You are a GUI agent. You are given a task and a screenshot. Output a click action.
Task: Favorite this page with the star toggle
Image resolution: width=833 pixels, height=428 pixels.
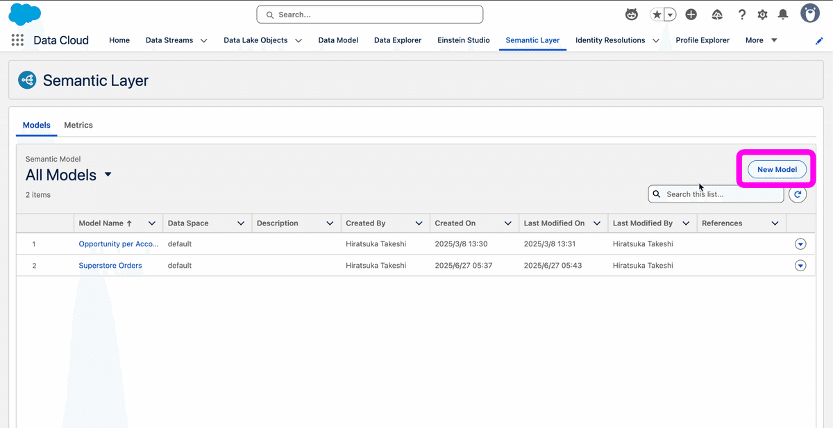[657, 13]
